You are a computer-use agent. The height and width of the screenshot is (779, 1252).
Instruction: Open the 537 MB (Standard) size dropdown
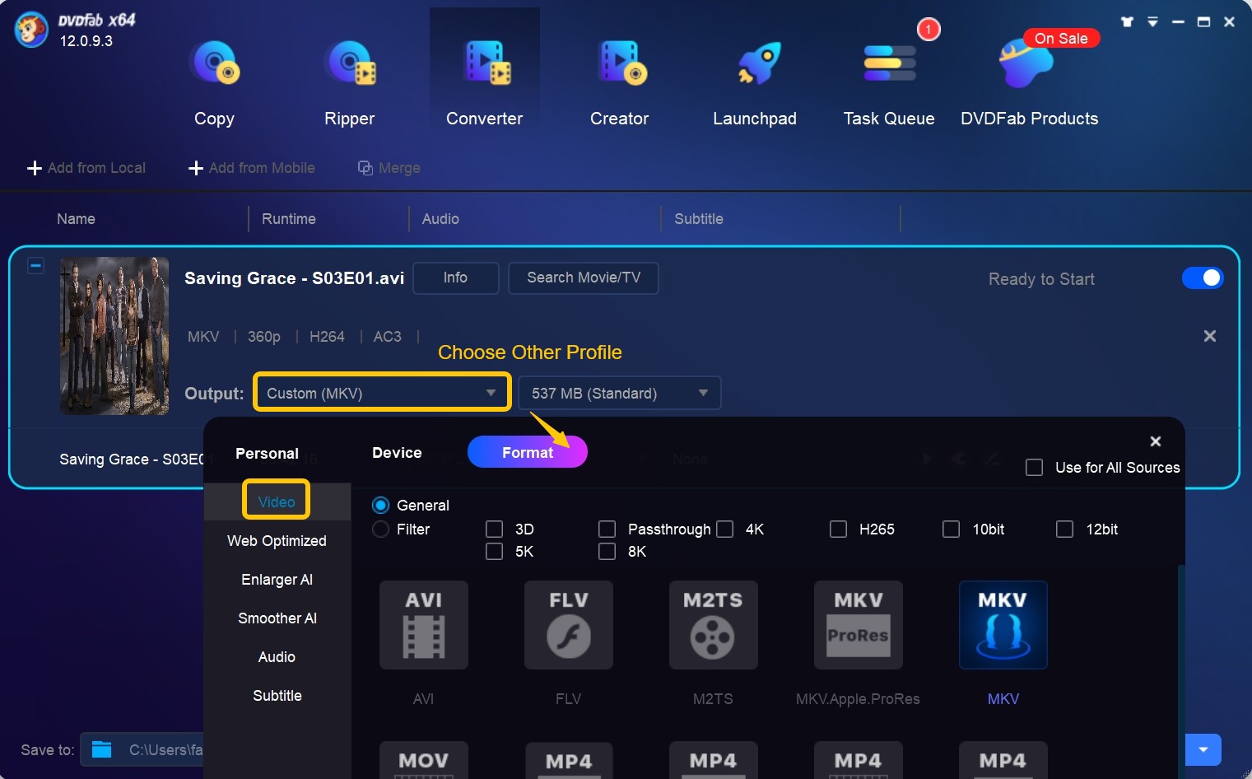point(619,393)
